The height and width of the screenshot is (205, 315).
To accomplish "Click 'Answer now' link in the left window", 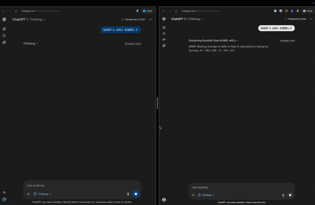I will pyautogui.click(x=133, y=43).
